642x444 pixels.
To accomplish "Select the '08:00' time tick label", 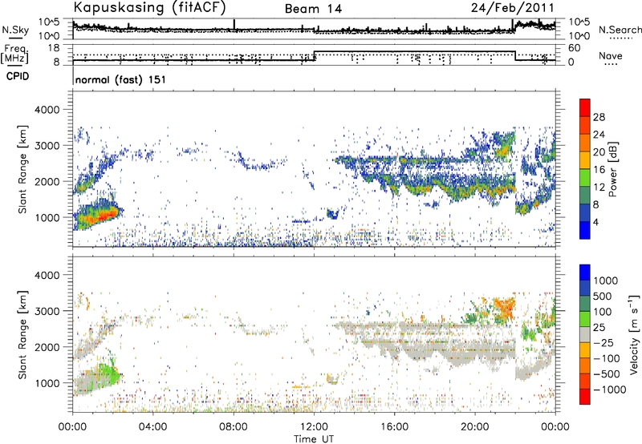I will click(234, 427).
